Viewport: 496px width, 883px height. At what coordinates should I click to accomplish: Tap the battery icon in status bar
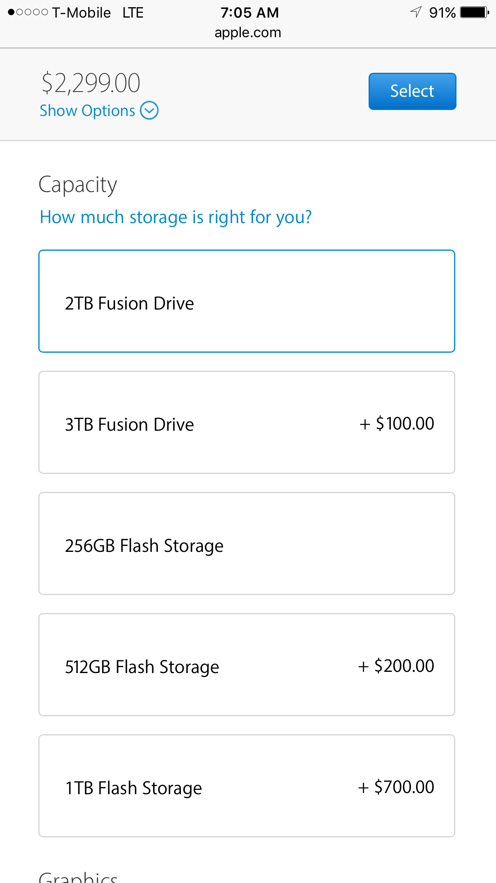(474, 12)
